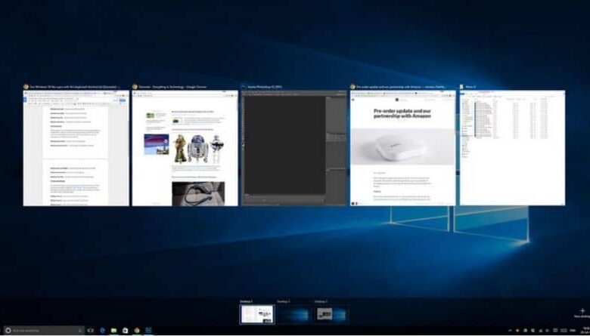The image size is (590, 336).
Task: Open Chrome from the taskbar
Action: tap(137, 331)
